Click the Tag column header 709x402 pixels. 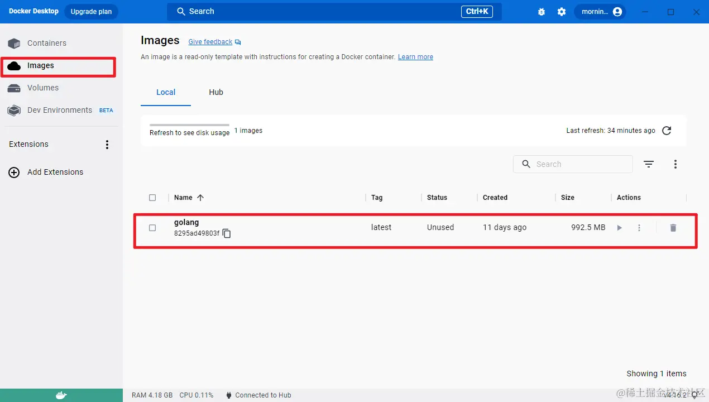click(x=377, y=198)
